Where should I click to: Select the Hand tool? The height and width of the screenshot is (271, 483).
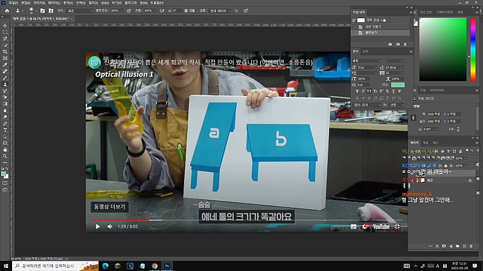tap(5, 149)
